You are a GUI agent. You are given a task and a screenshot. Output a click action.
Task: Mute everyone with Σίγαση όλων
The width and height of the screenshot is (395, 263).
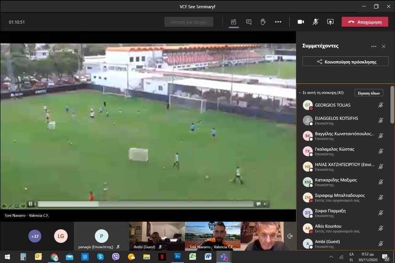pyautogui.click(x=368, y=93)
